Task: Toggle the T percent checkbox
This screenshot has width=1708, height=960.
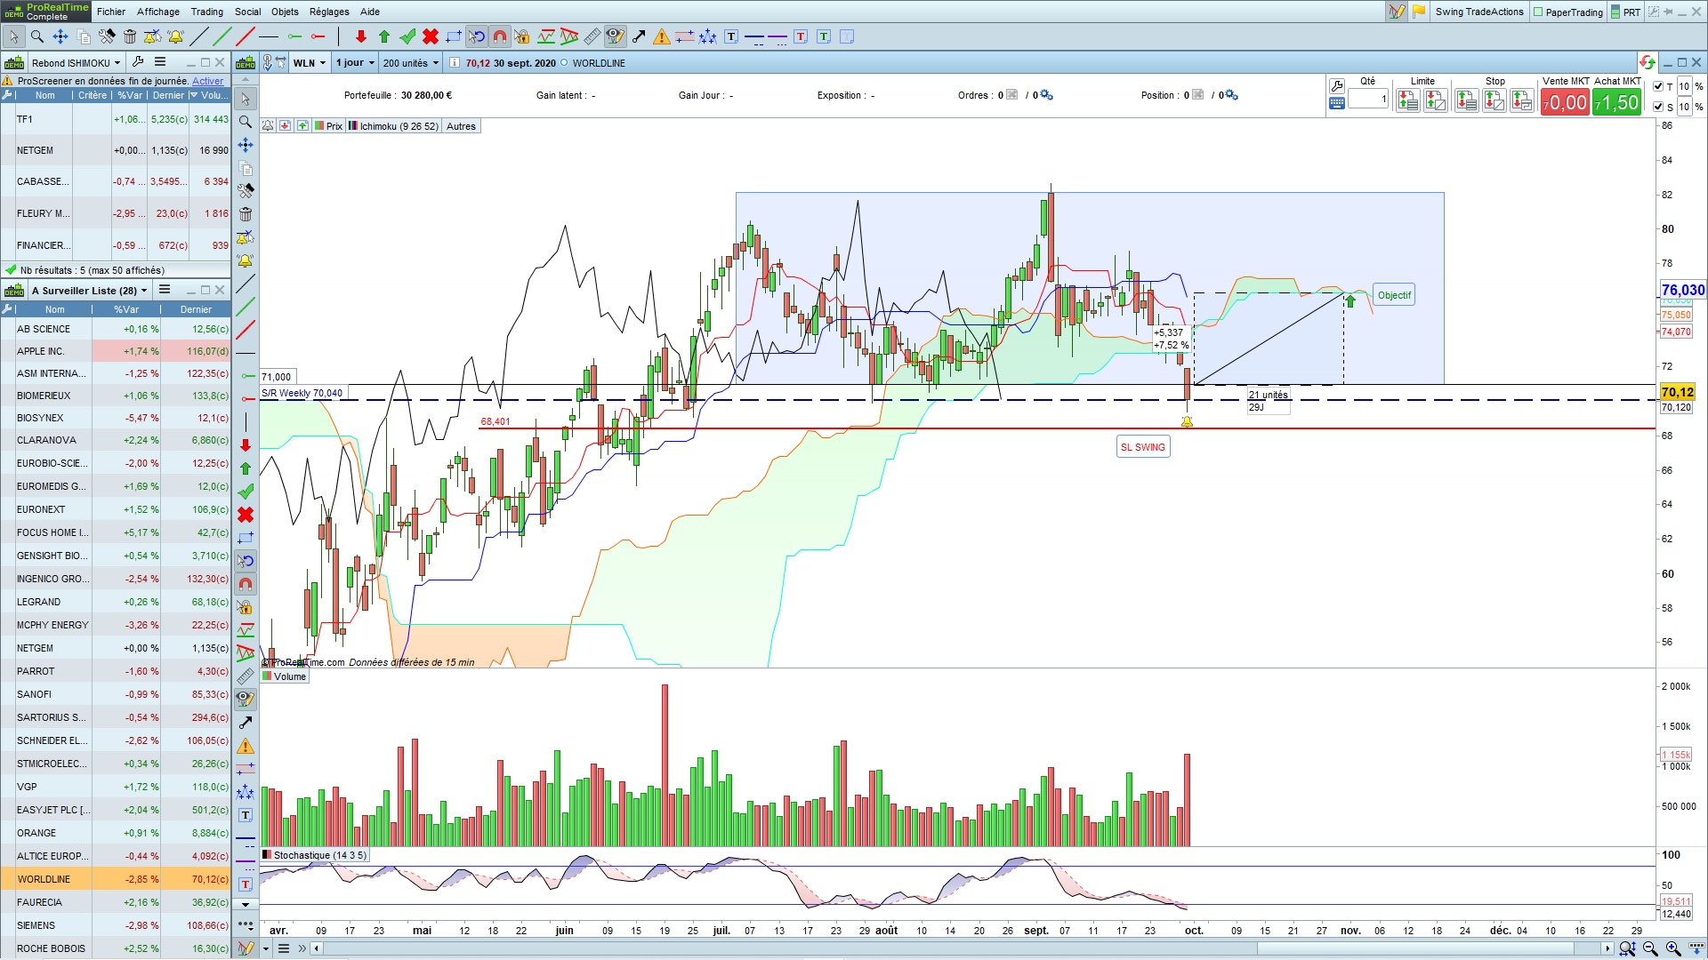Action: point(1658,86)
